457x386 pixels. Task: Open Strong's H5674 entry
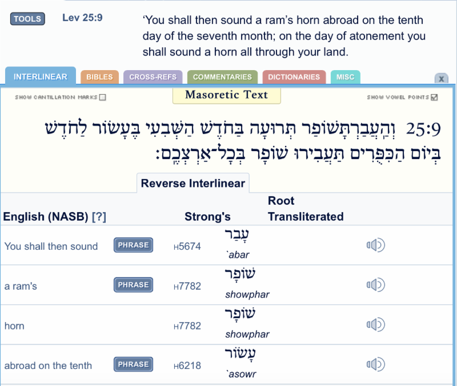pos(187,247)
